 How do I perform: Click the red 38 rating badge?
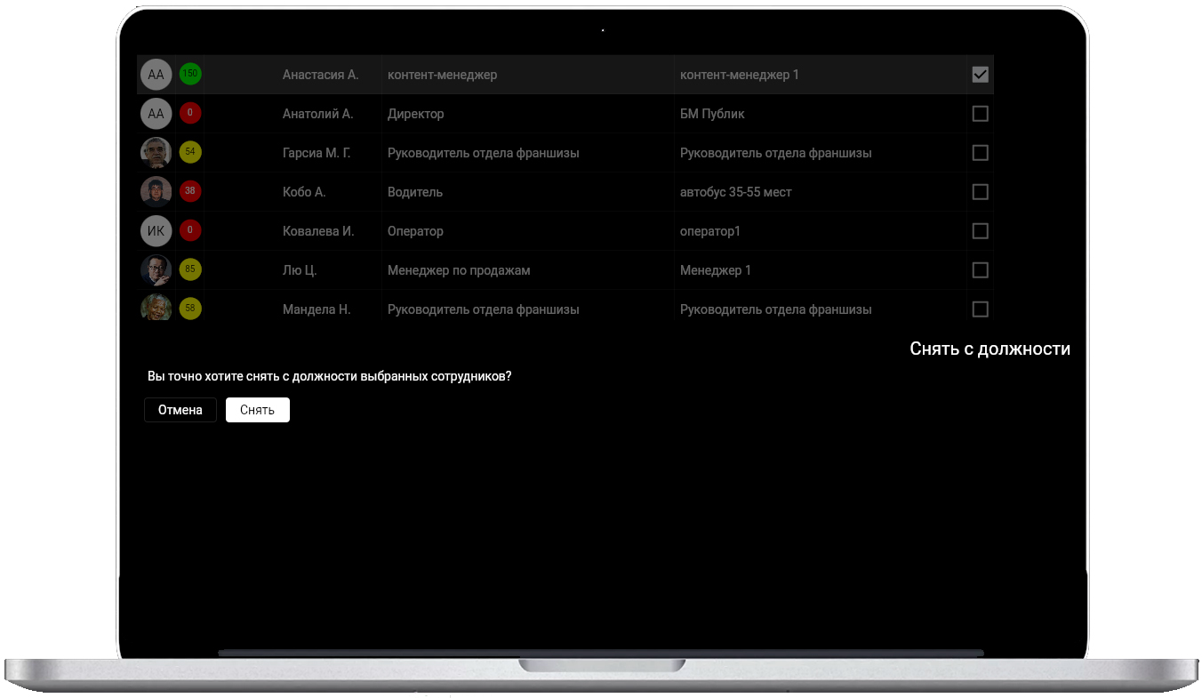click(x=190, y=192)
